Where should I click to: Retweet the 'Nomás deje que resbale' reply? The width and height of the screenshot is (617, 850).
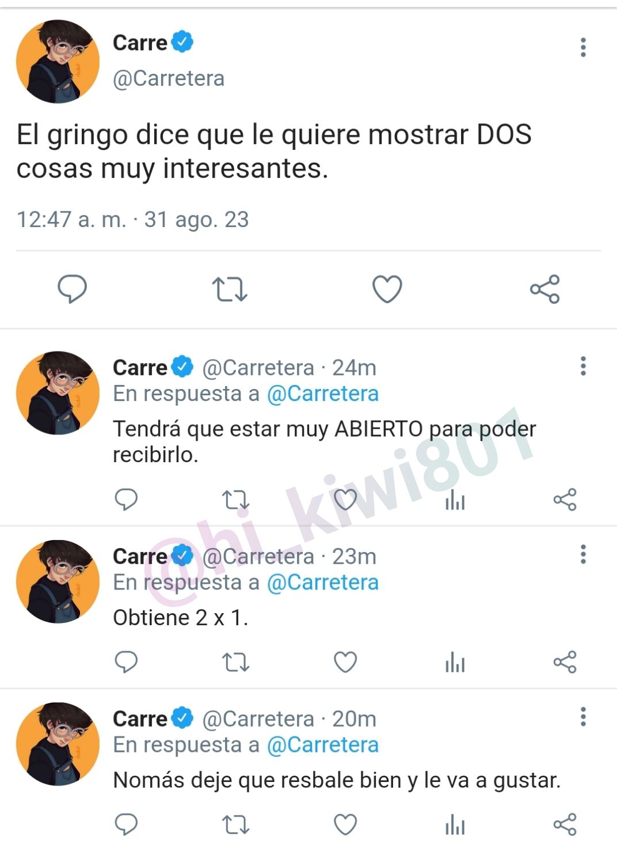pyautogui.click(x=236, y=825)
